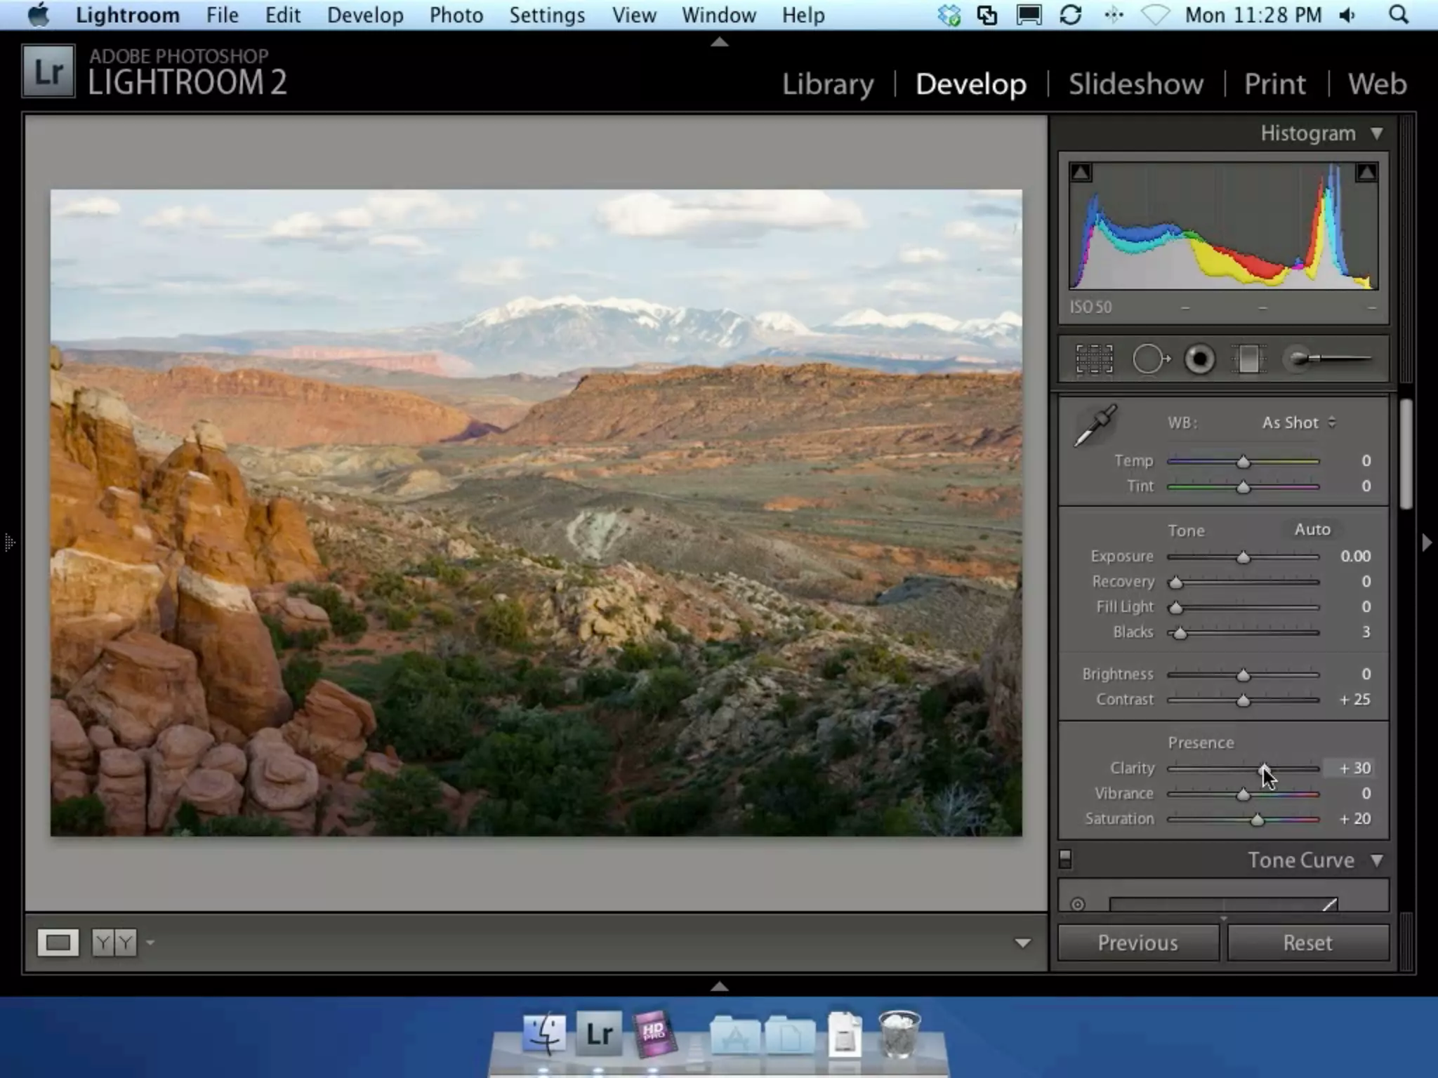Click the Saturation slider handle

(x=1257, y=820)
